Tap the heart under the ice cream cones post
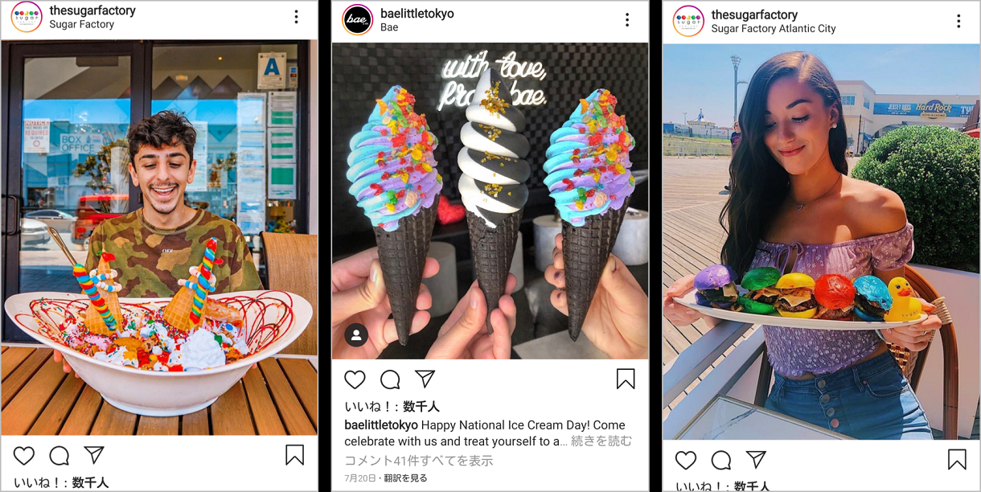This screenshot has width=981, height=492. tap(355, 379)
